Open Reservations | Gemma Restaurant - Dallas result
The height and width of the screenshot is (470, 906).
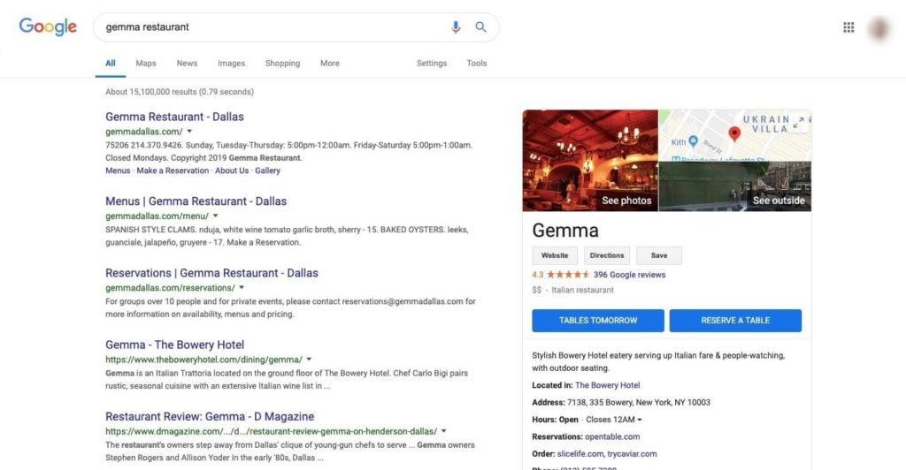pyautogui.click(x=211, y=273)
